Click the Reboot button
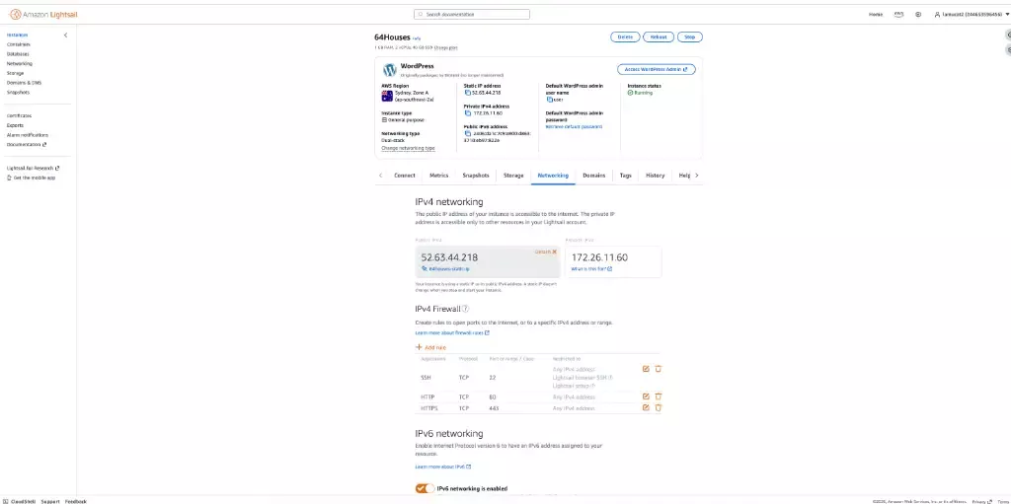The image size is (1011, 504). 659,37
